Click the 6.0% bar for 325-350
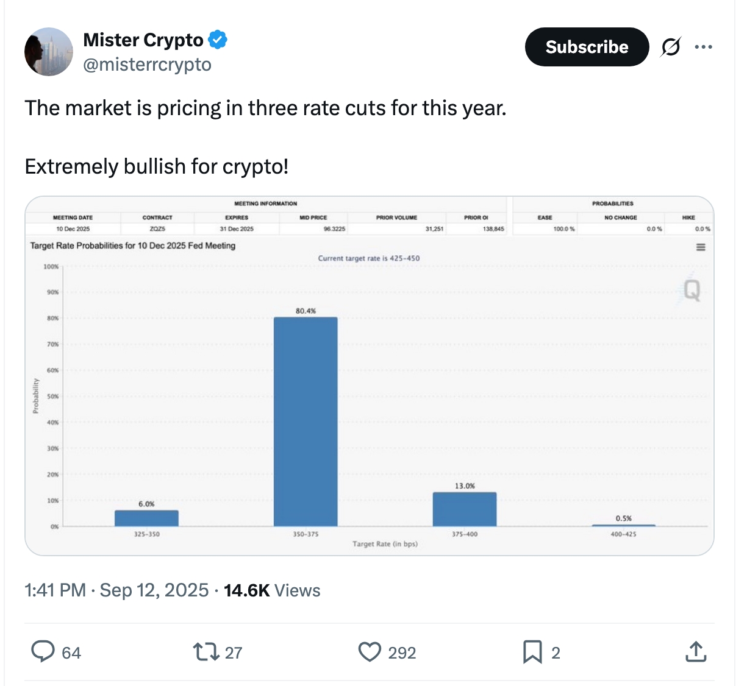This screenshot has width=747, height=686. click(146, 518)
